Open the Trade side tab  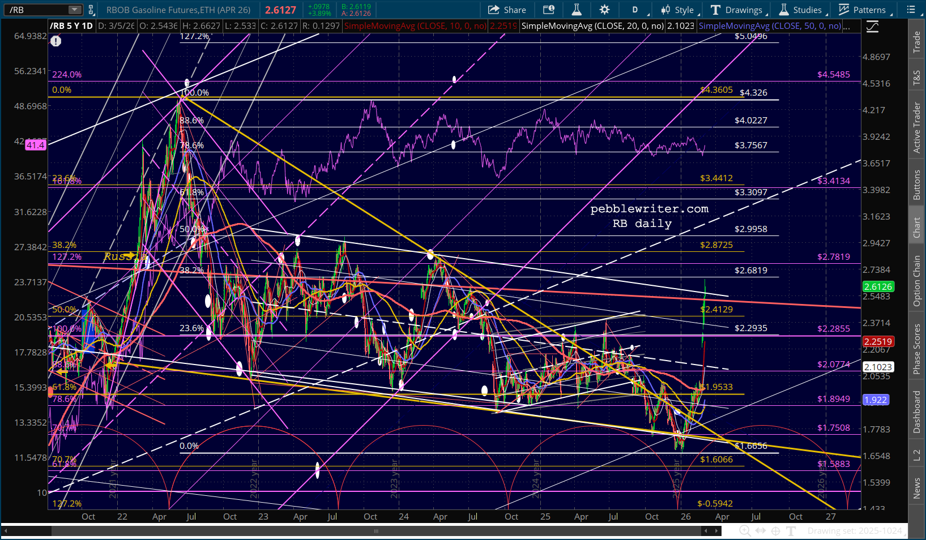pos(917,42)
